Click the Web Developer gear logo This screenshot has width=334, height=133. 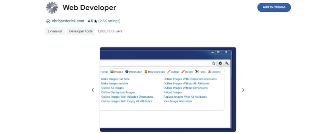click(x=52, y=7)
